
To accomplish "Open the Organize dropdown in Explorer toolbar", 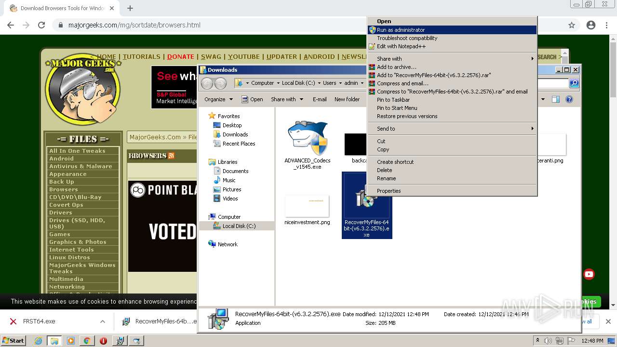I will point(218,99).
